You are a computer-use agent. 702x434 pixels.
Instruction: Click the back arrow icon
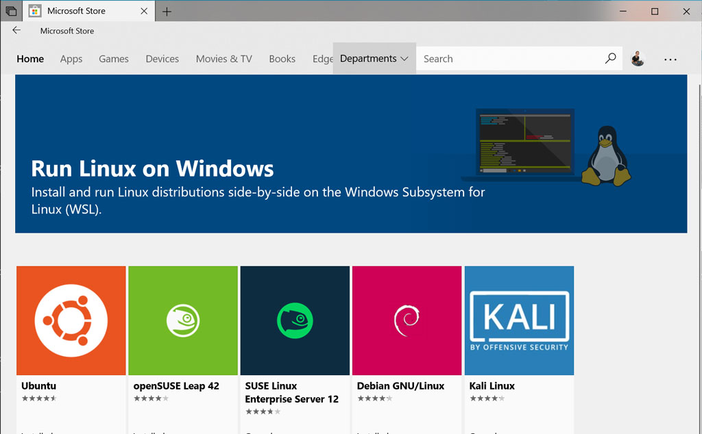coord(16,30)
